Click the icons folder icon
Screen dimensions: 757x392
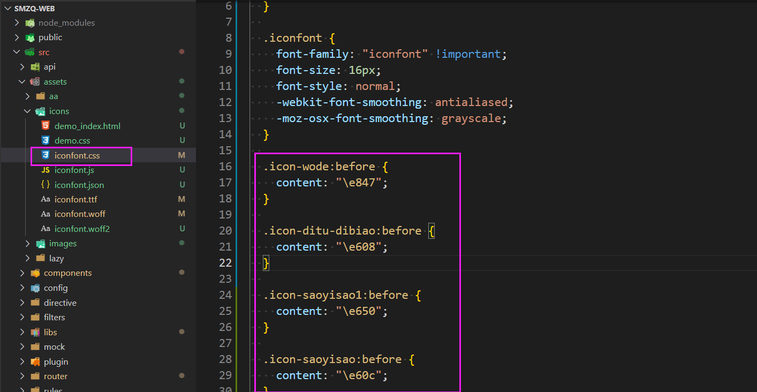pos(41,111)
